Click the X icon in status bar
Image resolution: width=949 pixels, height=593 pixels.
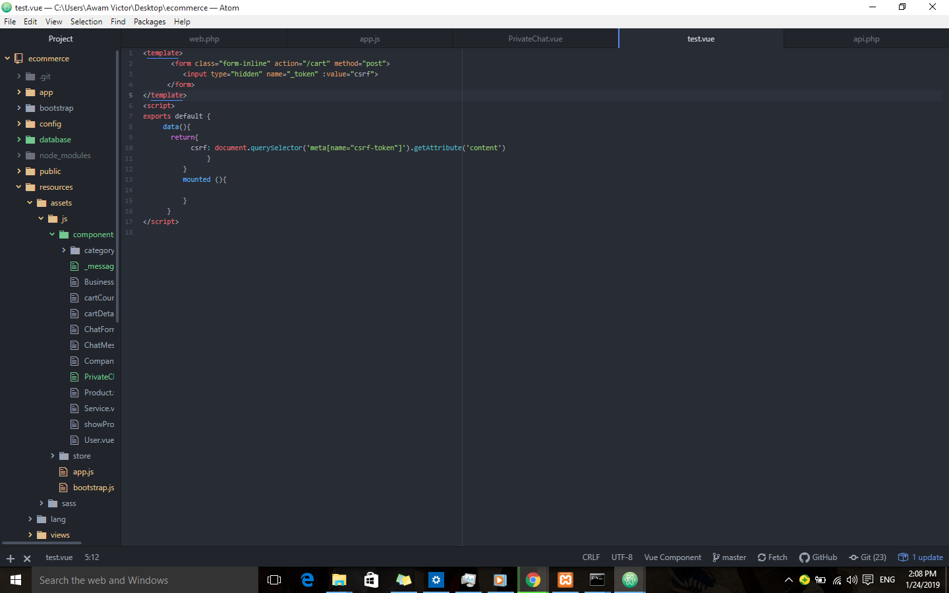coord(27,558)
